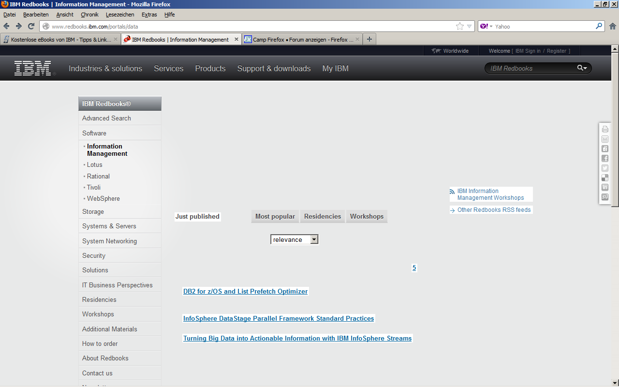Image resolution: width=619 pixels, height=387 pixels.
Task: Open Services in the IBM navigation
Action: (x=169, y=68)
